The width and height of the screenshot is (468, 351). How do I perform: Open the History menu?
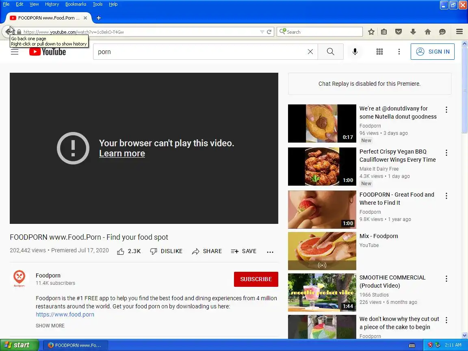pos(52,4)
